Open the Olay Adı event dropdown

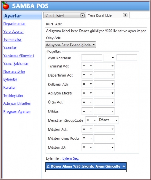coord(70,45)
